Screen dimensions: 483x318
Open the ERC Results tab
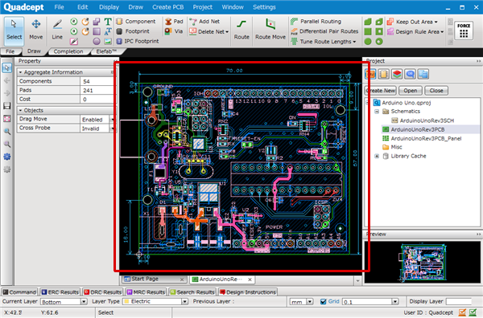pyautogui.click(x=60, y=292)
